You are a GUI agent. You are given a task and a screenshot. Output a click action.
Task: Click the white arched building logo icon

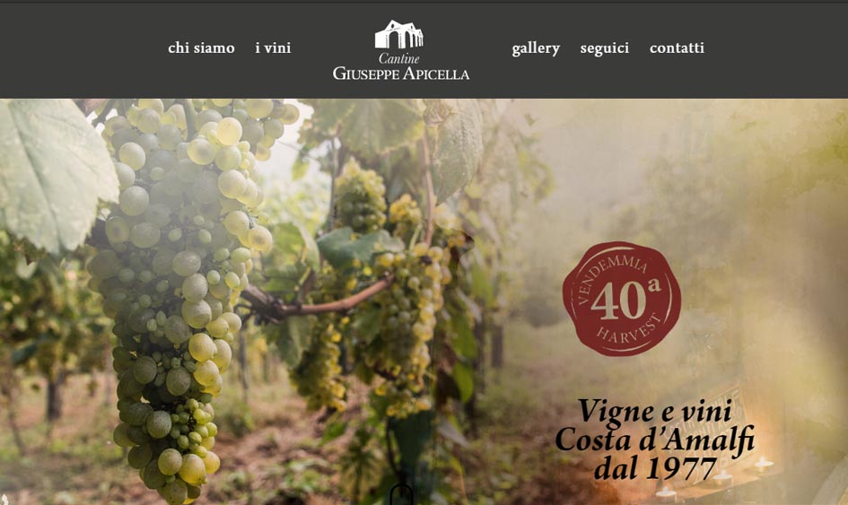click(x=399, y=35)
